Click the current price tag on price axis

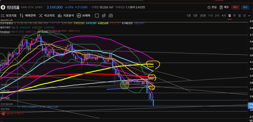250,105
